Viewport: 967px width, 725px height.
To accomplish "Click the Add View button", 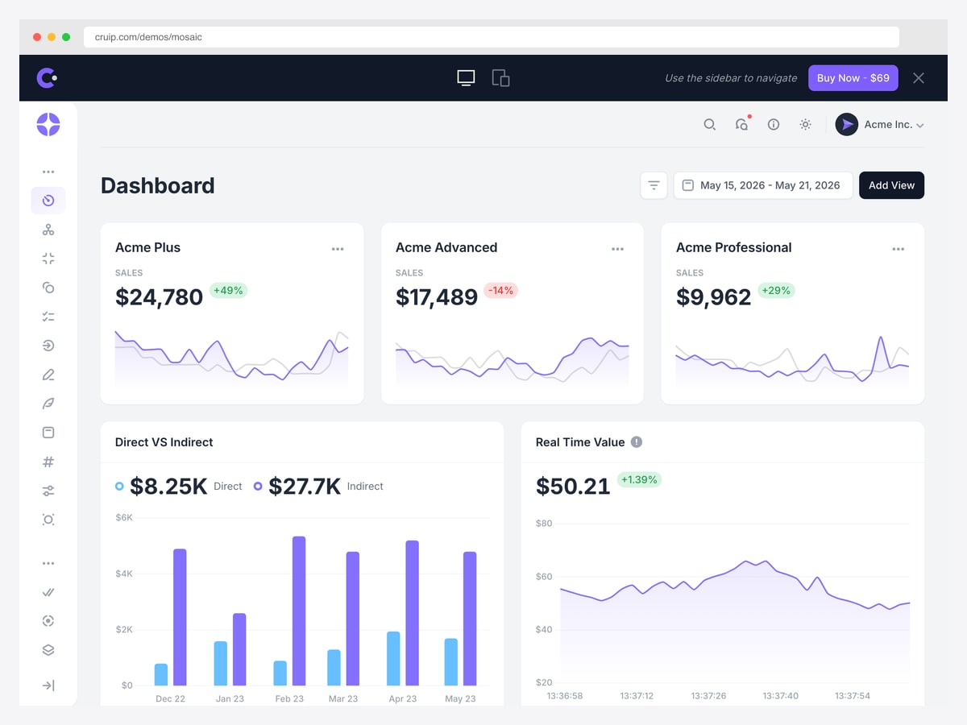I will 892,185.
